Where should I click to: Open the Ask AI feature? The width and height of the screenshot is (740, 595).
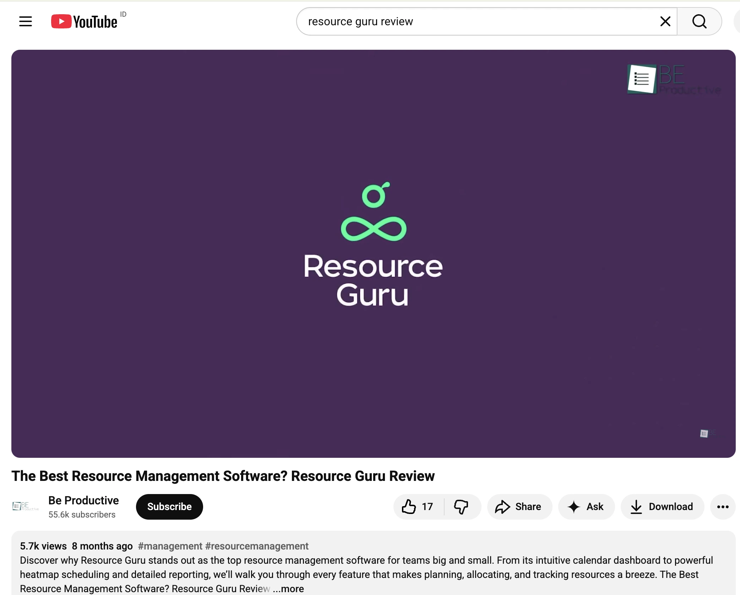(586, 506)
